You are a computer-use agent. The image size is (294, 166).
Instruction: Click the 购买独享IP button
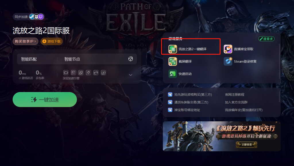(x=25, y=41)
